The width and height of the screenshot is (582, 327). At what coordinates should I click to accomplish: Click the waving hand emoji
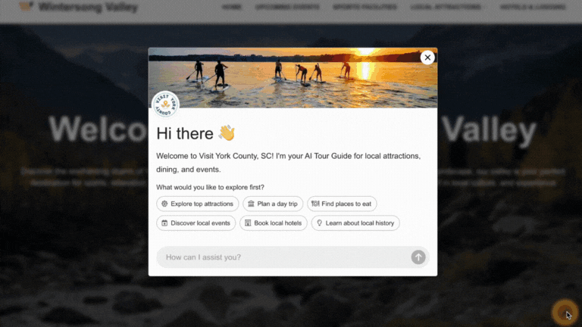point(227,133)
